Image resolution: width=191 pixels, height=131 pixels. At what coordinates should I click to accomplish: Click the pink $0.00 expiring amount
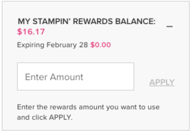click(x=100, y=45)
